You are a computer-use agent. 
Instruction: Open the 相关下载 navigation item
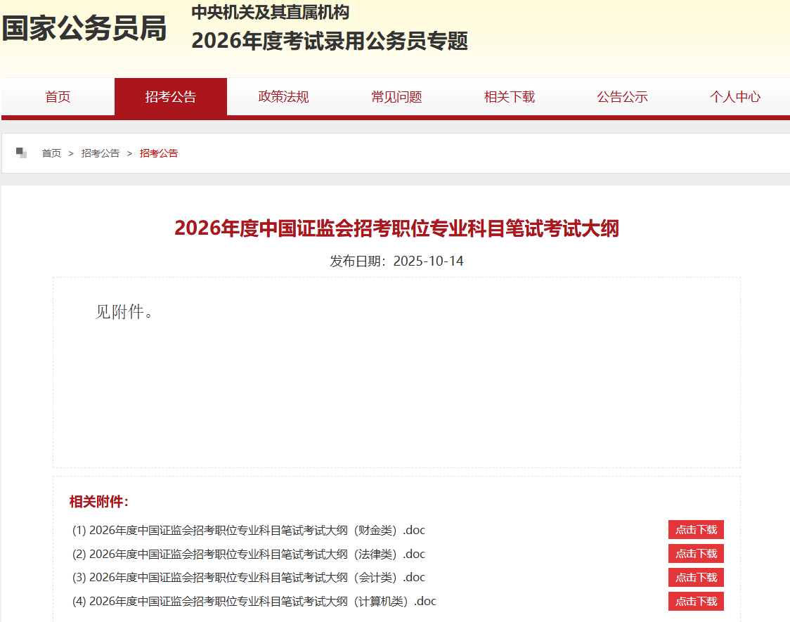click(x=510, y=97)
